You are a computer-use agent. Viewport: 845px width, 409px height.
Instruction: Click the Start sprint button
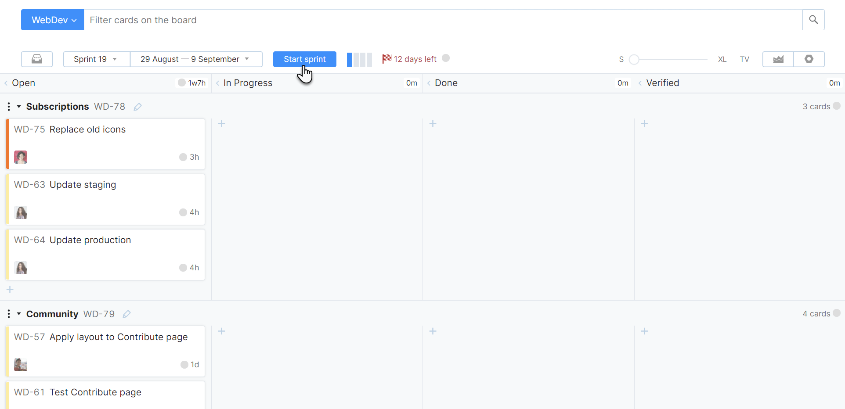click(305, 59)
